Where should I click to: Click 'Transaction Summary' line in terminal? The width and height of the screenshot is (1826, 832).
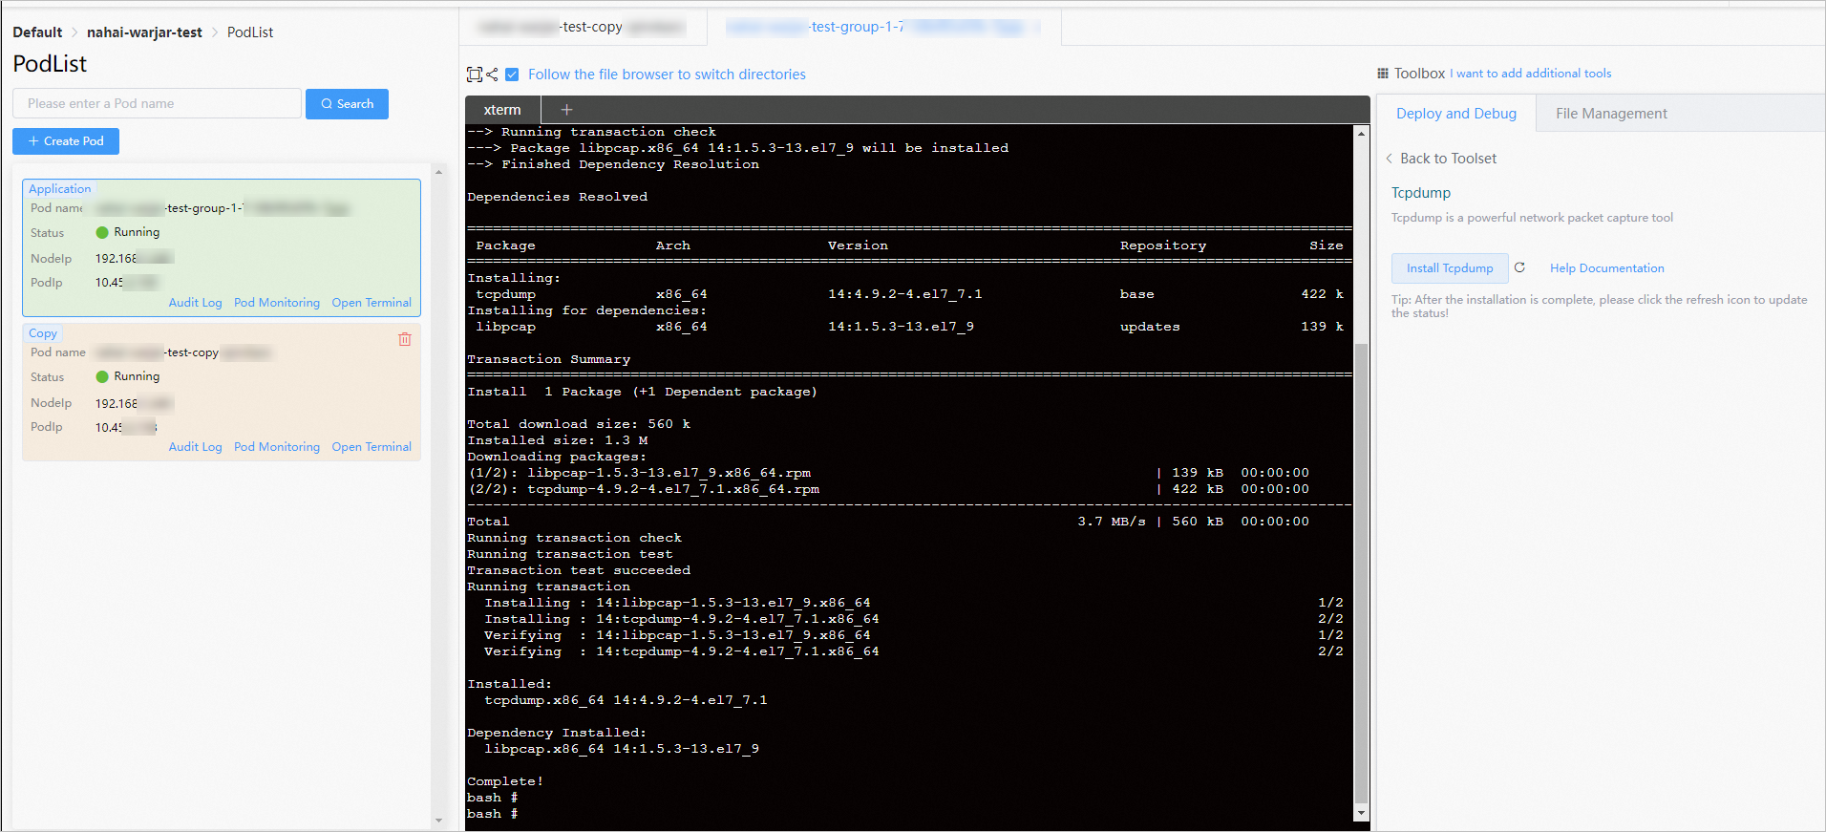[548, 359]
